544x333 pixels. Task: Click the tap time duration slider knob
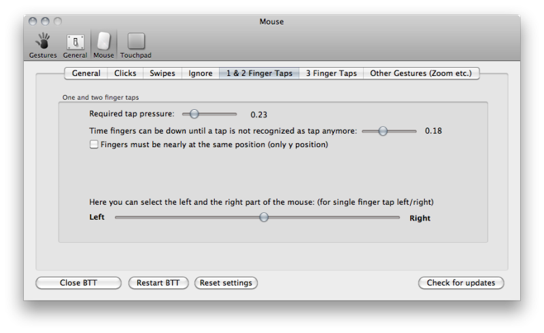coord(383,131)
